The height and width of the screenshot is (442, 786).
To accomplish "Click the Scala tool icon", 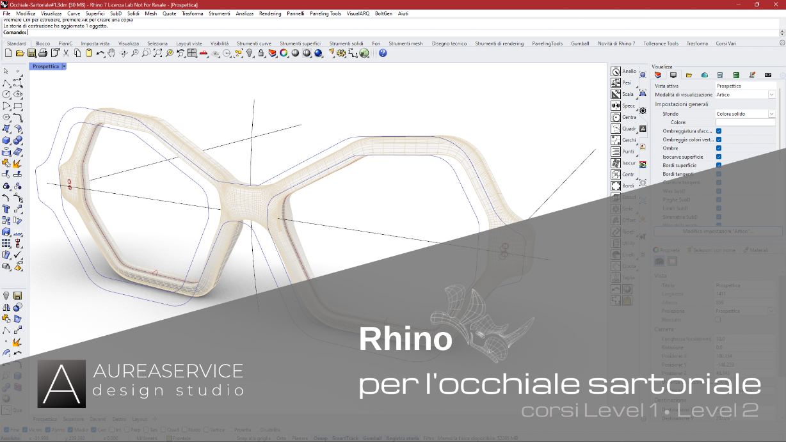I will [x=616, y=95].
